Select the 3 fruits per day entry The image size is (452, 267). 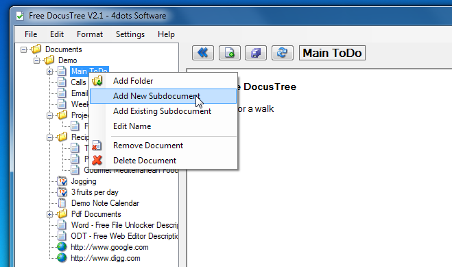click(x=95, y=192)
